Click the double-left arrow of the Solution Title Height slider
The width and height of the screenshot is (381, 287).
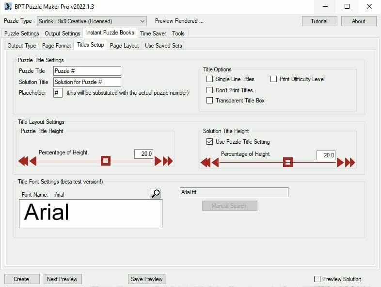(206, 162)
